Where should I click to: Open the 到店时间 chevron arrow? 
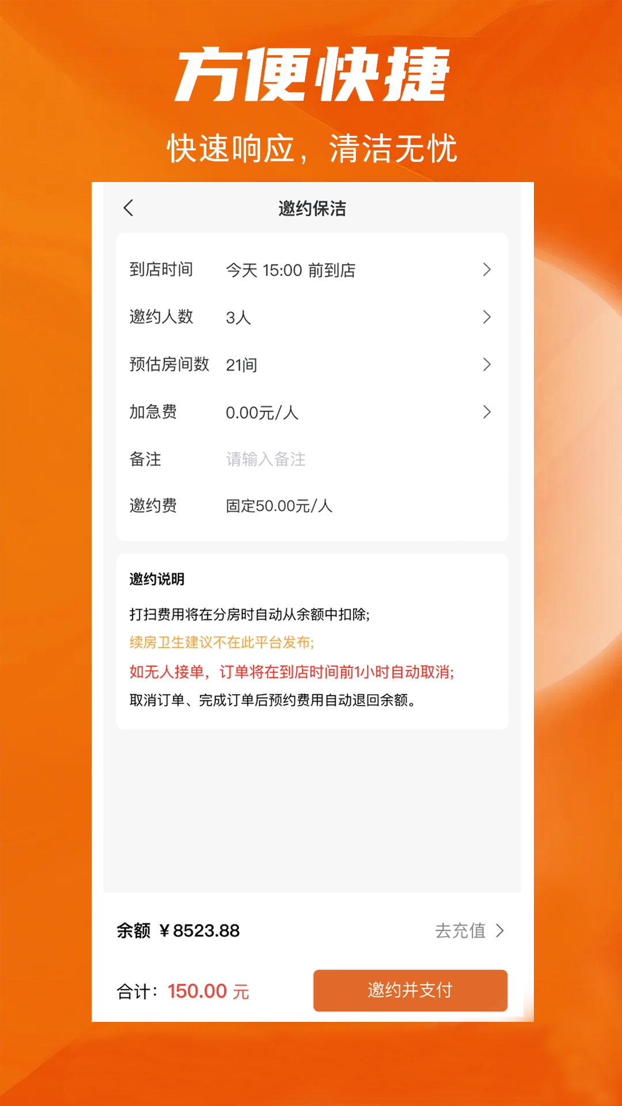click(x=487, y=270)
